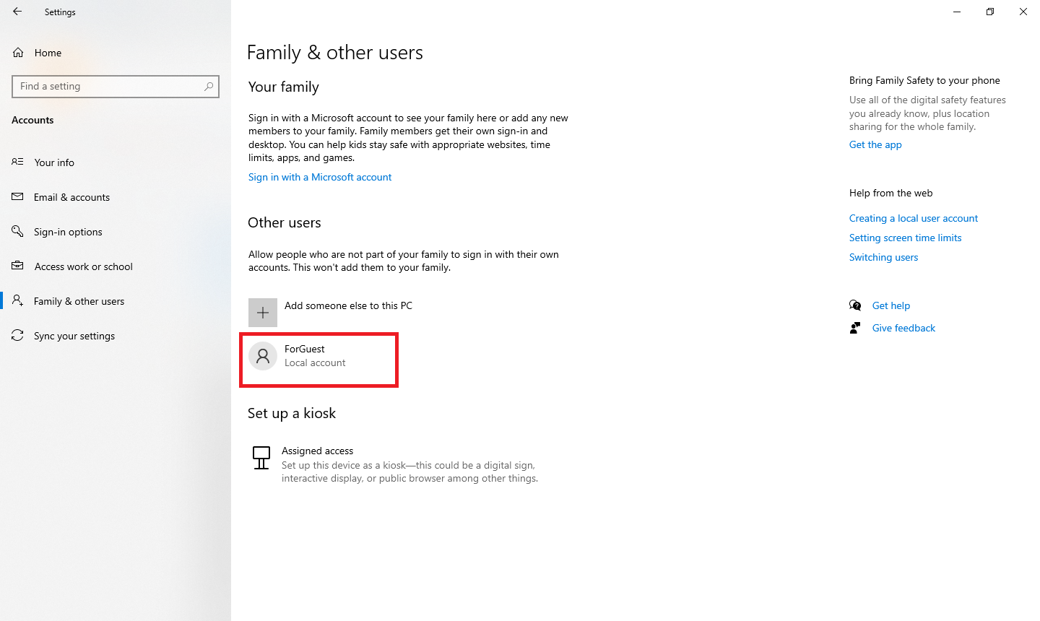Click the Family & other users heading
1040x621 pixels.
click(335, 53)
